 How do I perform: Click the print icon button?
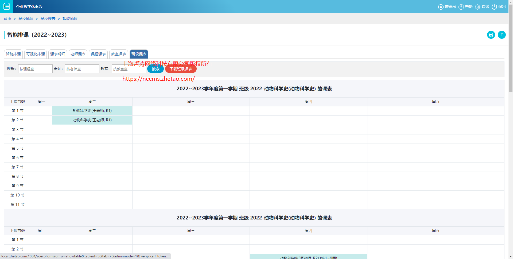[491, 35]
